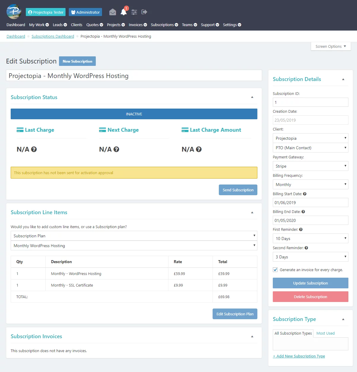Screen dimensions: 357x372
Task: Open the messages envelope icon
Action: (x=112, y=12)
